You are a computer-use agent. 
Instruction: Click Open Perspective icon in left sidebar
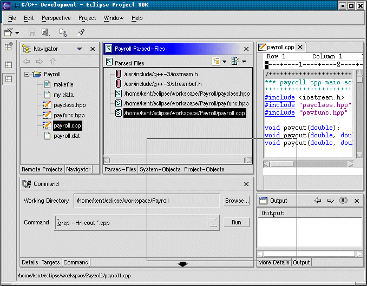(9, 48)
